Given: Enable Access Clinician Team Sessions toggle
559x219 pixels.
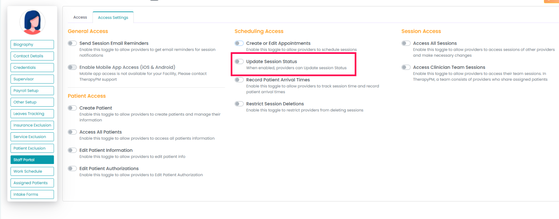Looking at the screenshot, I should (406, 67).
